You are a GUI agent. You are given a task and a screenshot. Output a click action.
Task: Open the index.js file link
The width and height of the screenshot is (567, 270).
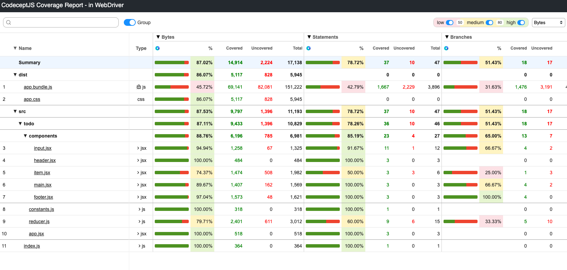click(x=32, y=246)
